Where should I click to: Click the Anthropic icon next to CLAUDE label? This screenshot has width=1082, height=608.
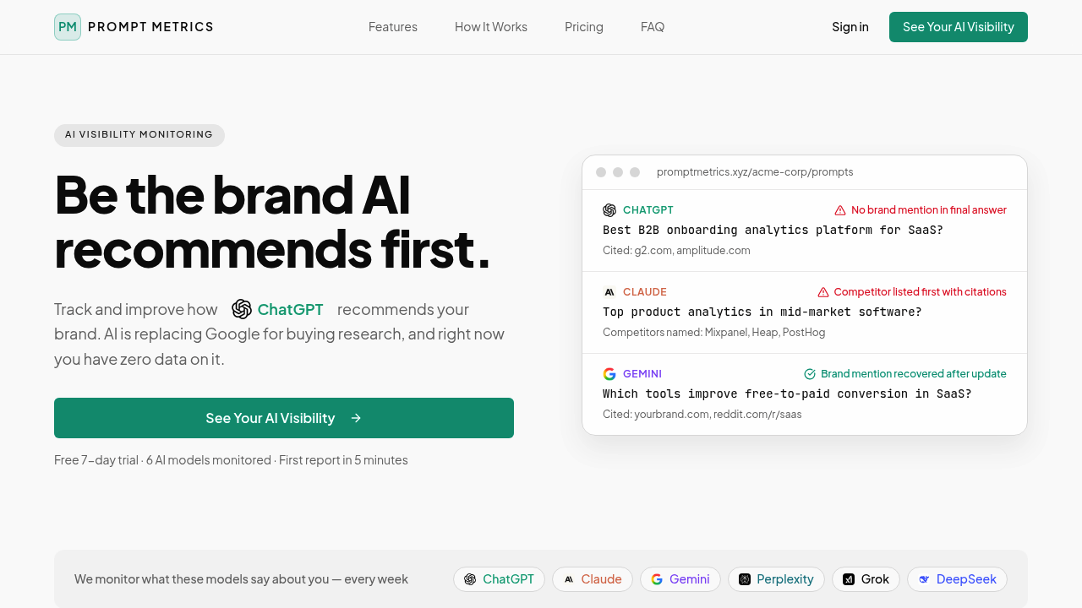point(609,291)
